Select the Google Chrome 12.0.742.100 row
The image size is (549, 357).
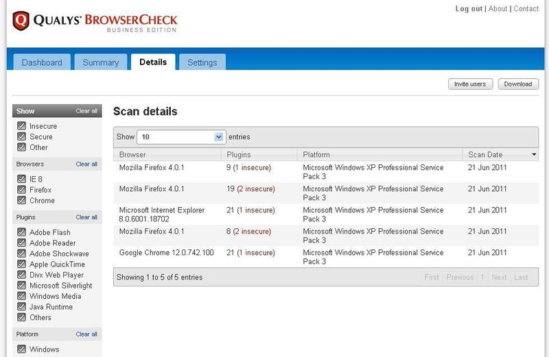tap(326, 257)
